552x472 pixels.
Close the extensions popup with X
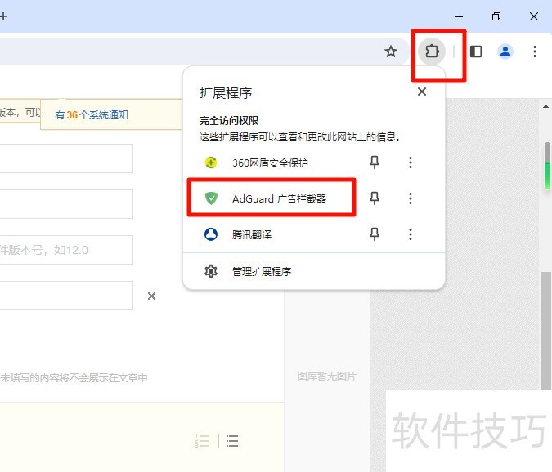422,91
